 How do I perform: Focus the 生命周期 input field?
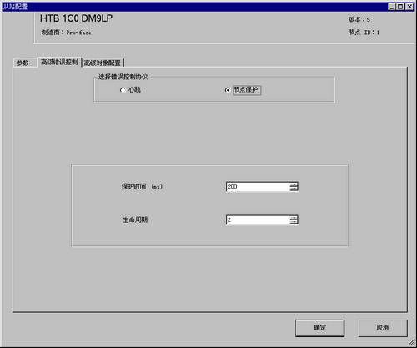[x=258, y=220]
